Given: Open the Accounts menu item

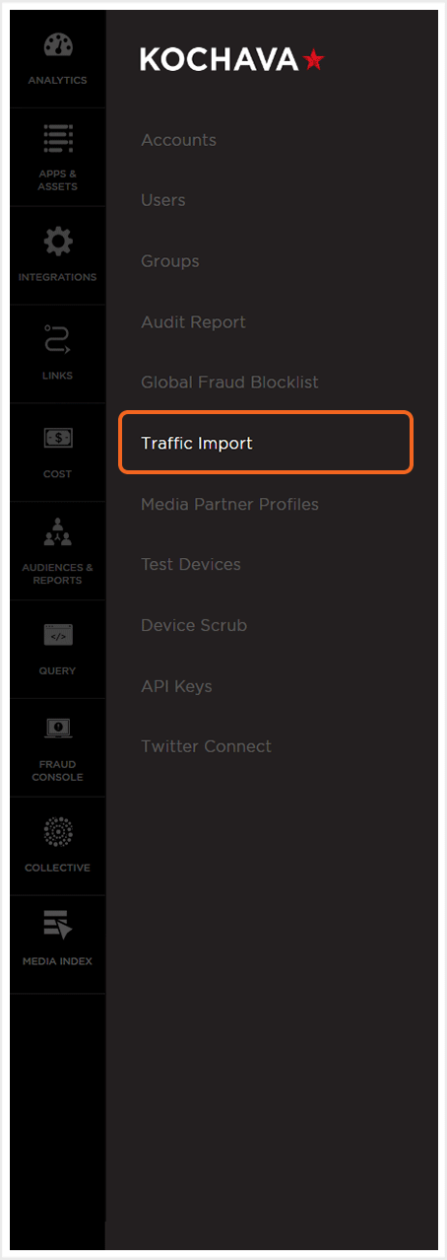Looking at the screenshot, I should tap(178, 140).
